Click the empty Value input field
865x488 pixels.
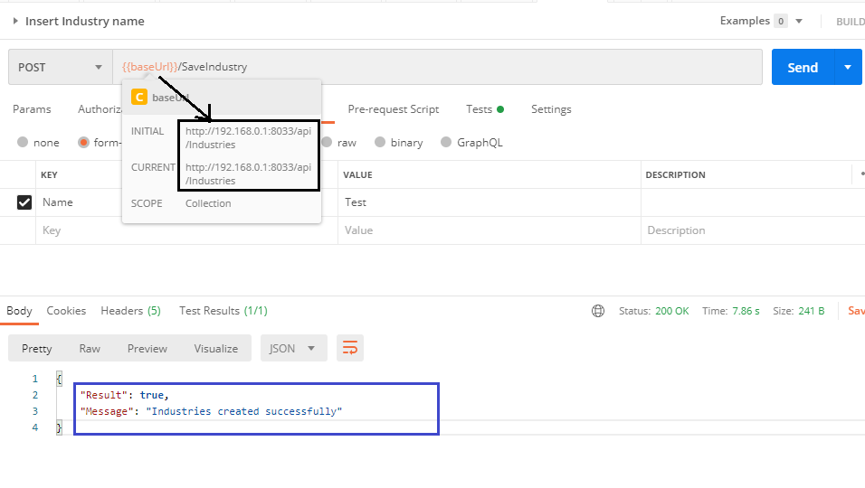pyautogui.click(x=490, y=230)
